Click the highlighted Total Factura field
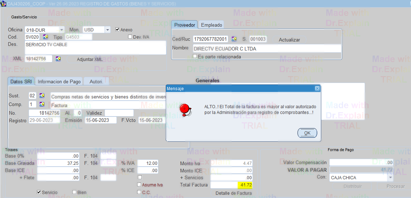 (x=232, y=185)
